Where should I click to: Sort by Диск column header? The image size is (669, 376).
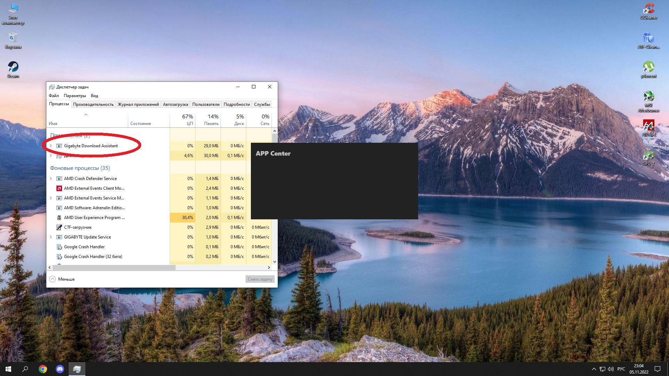pos(233,120)
